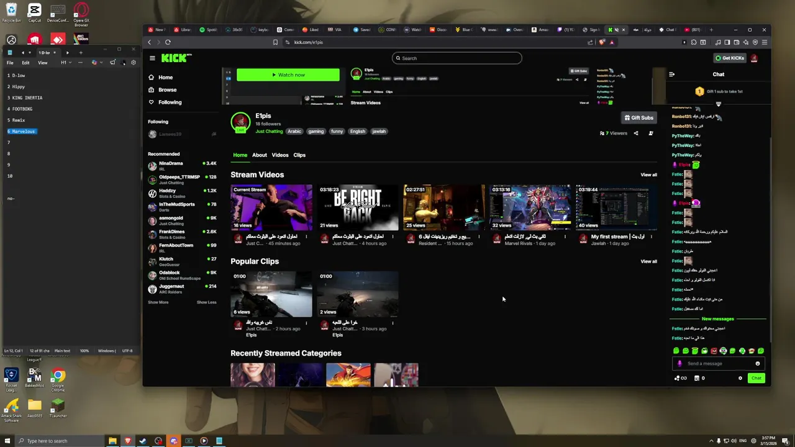The image size is (795, 447).
Task: Open notepad settings gear icon
Action: (x=133, y=63)
